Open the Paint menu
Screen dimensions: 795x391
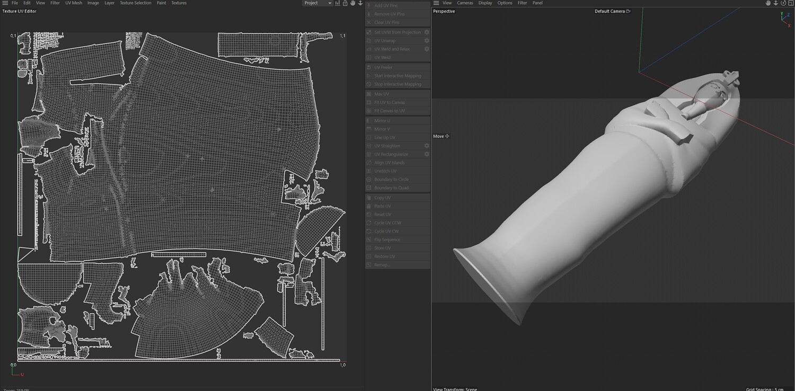pyautogui.click(x=162, y=3)
